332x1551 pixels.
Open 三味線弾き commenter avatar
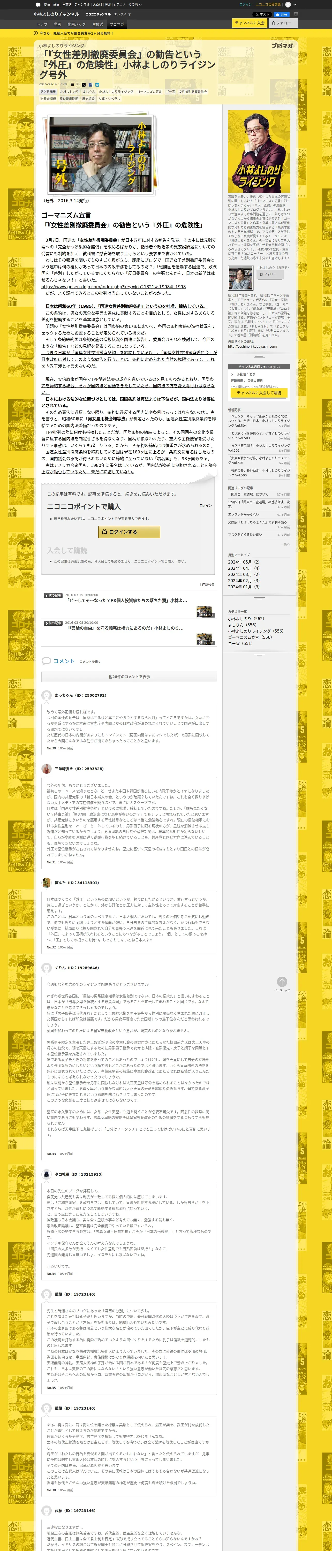[x=46, y=768]
